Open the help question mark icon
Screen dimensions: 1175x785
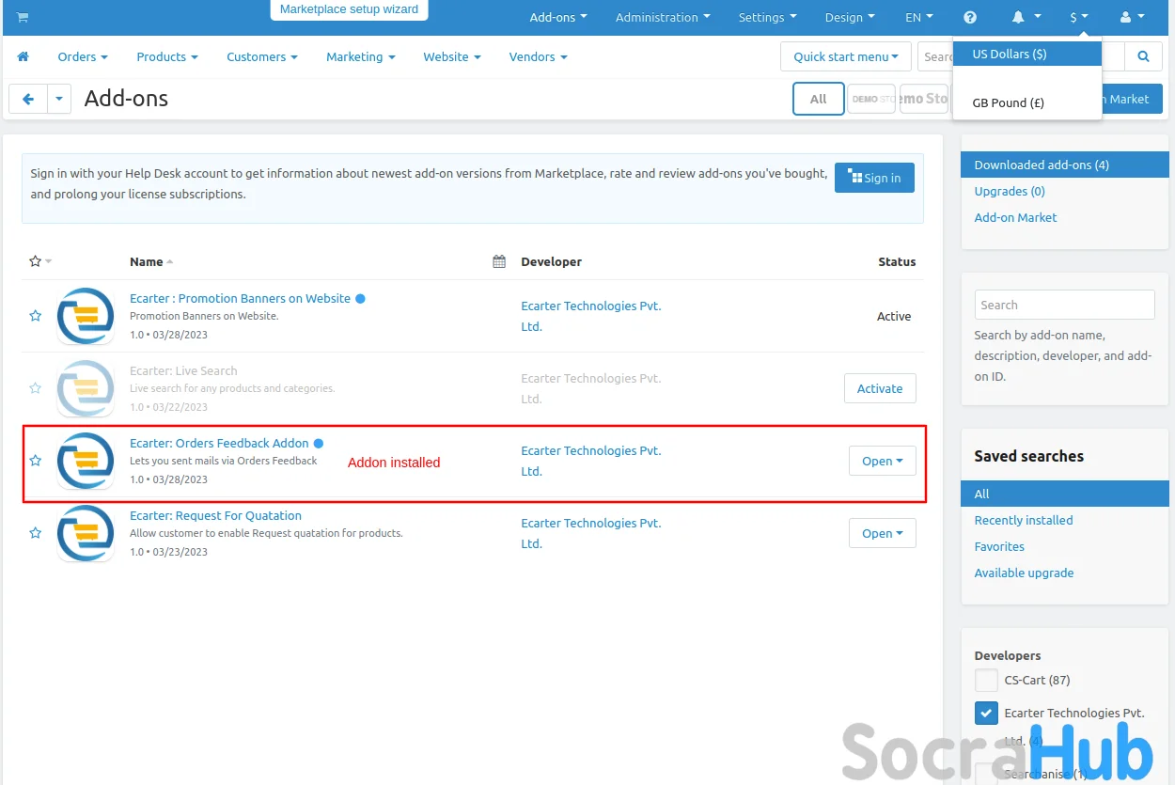pyautogui.click(x=970, y=17)
